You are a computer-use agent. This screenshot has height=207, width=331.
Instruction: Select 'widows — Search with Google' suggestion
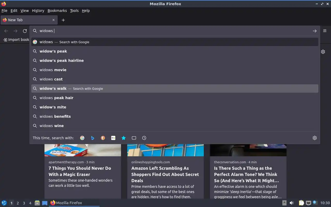pyautogui.click(x=175, y=42)
